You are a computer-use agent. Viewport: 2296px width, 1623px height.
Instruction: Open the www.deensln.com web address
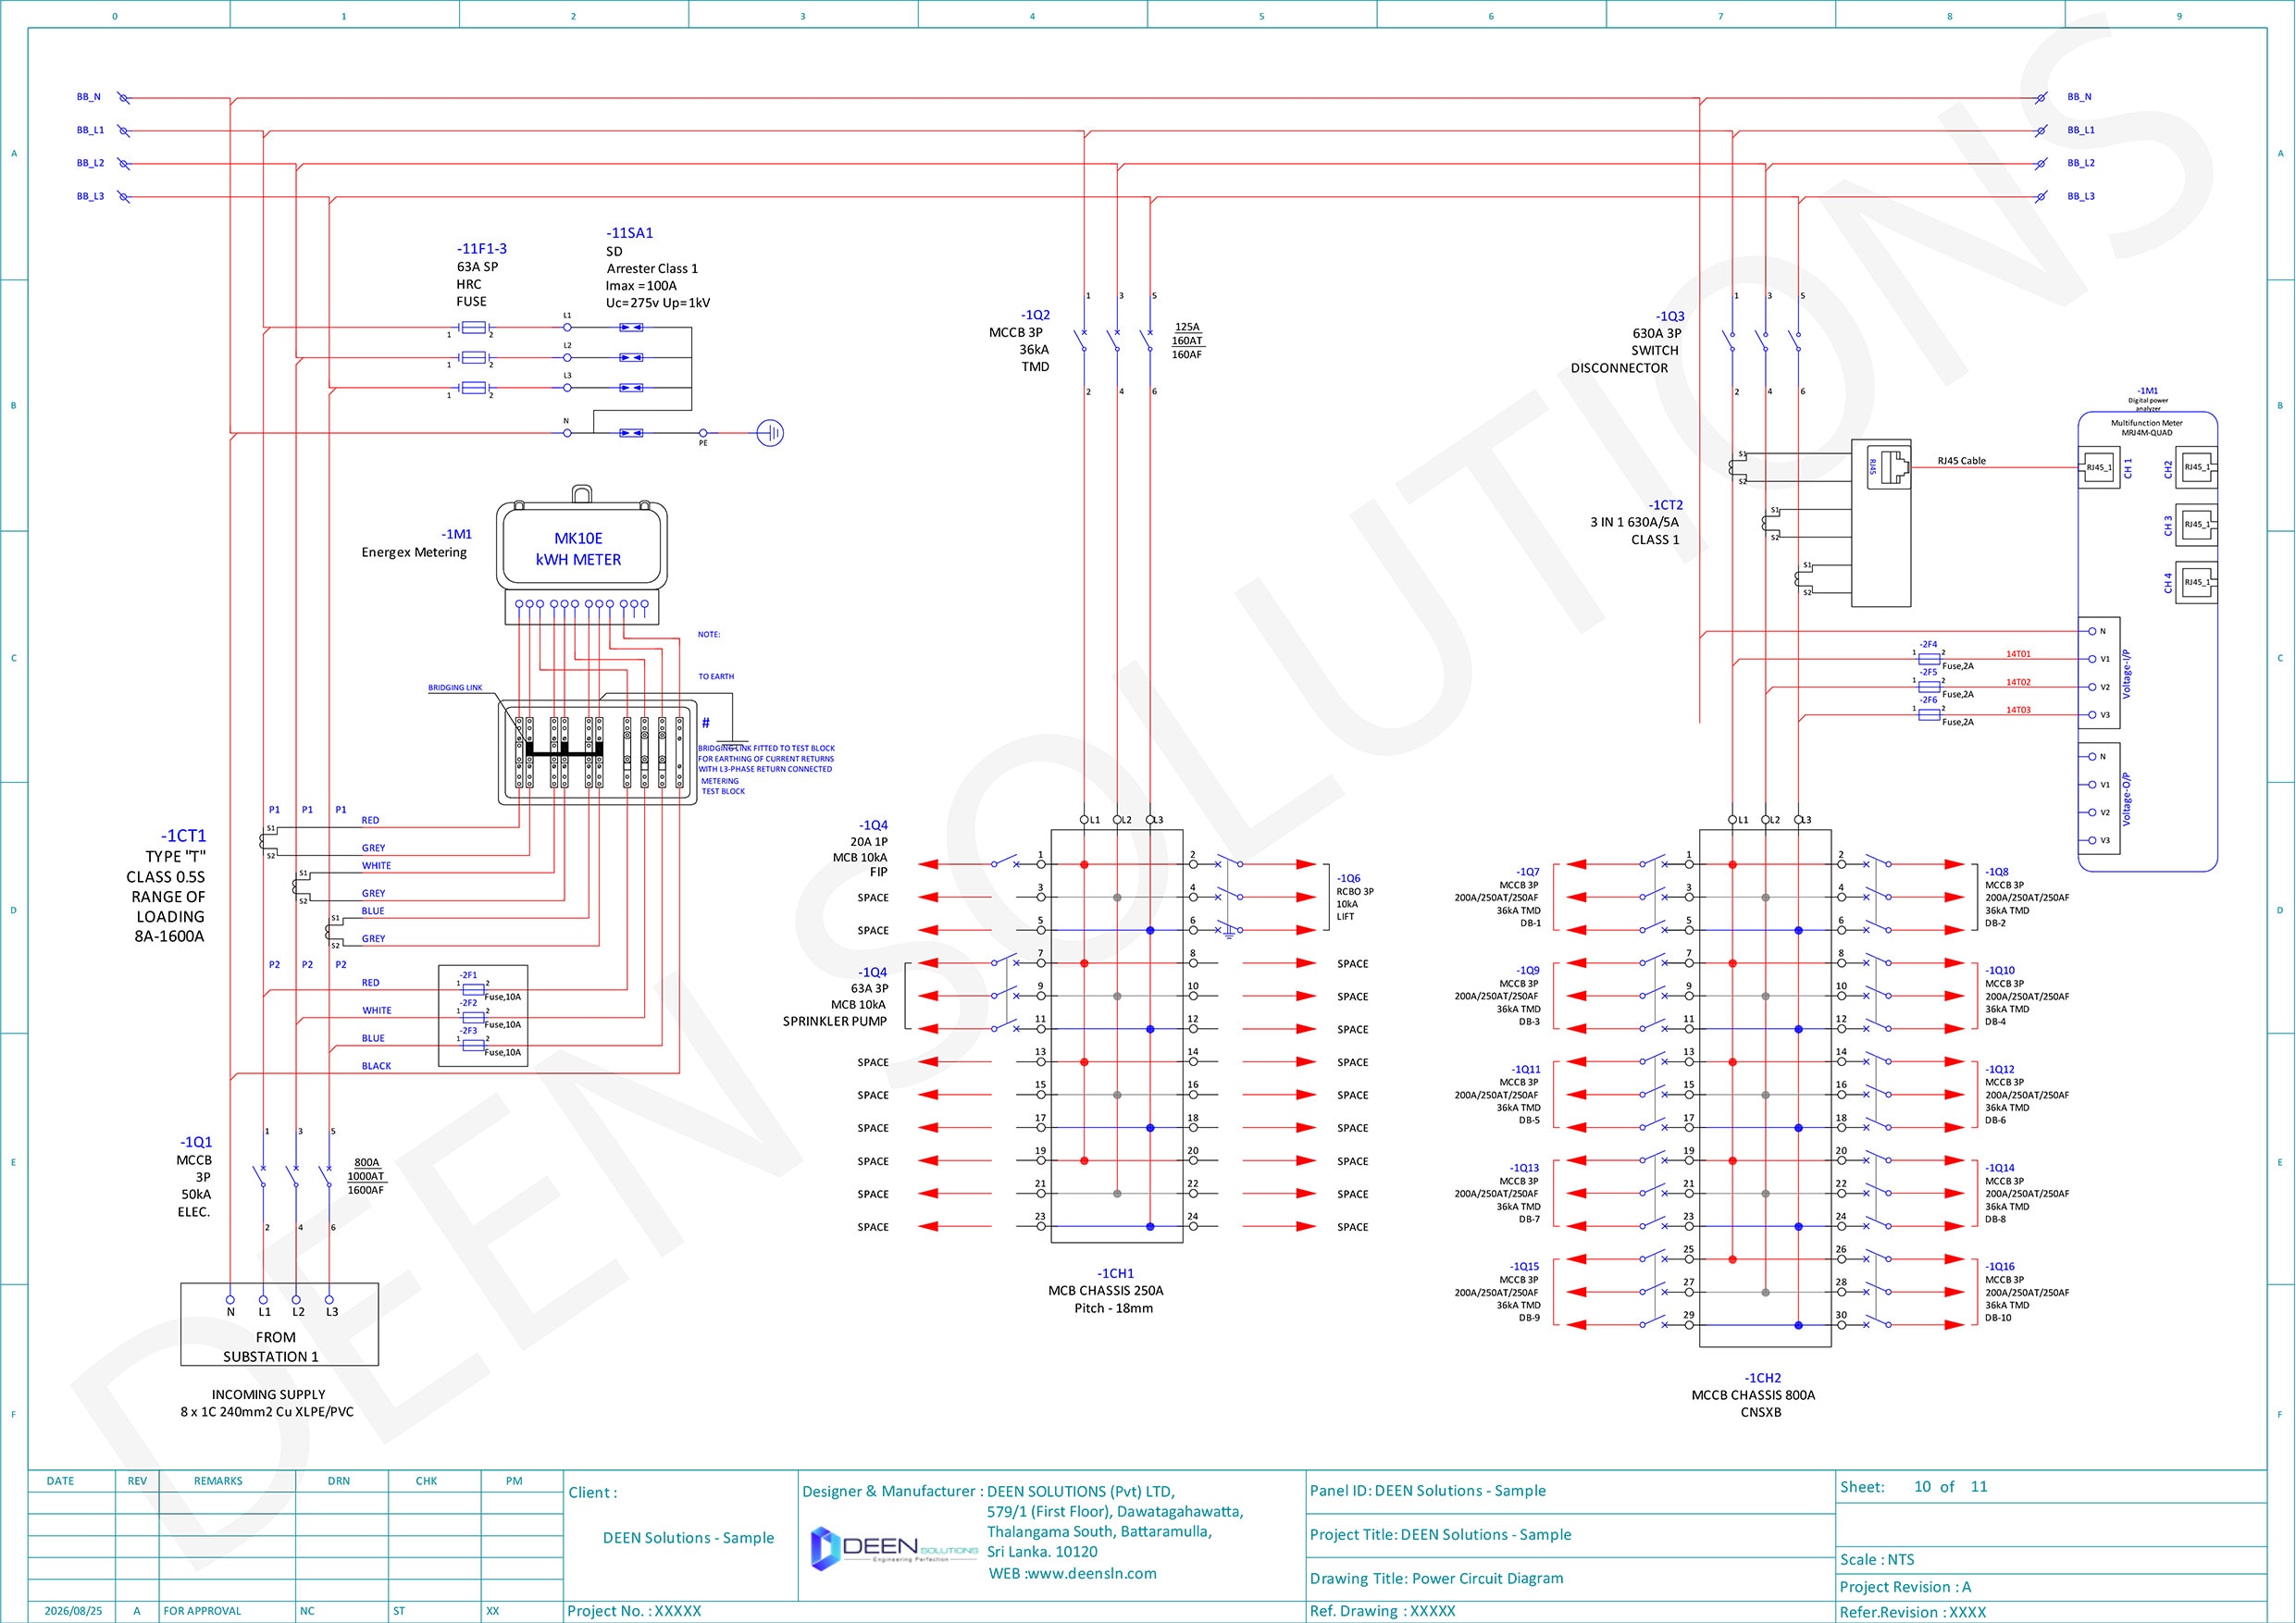pyautogui.click(x=1091, y=1574)
